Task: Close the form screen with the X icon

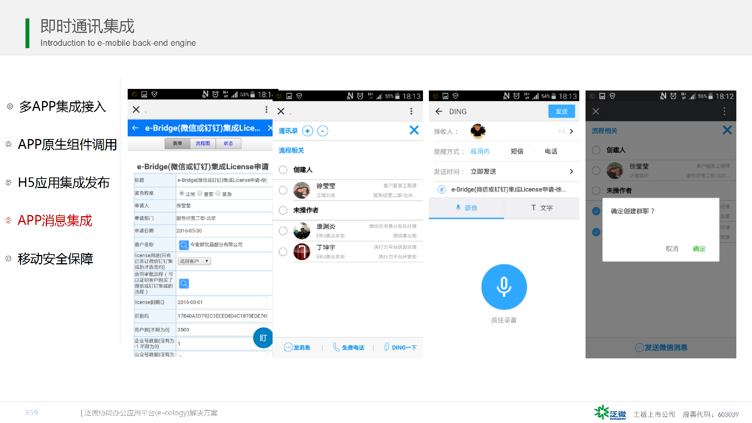Action: coord(136,110)
